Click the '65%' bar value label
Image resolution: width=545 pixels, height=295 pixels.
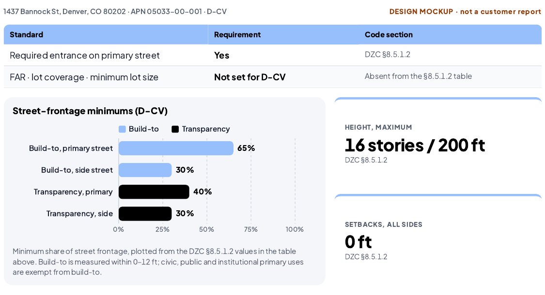pyautogui.click(x=246, y=148)
